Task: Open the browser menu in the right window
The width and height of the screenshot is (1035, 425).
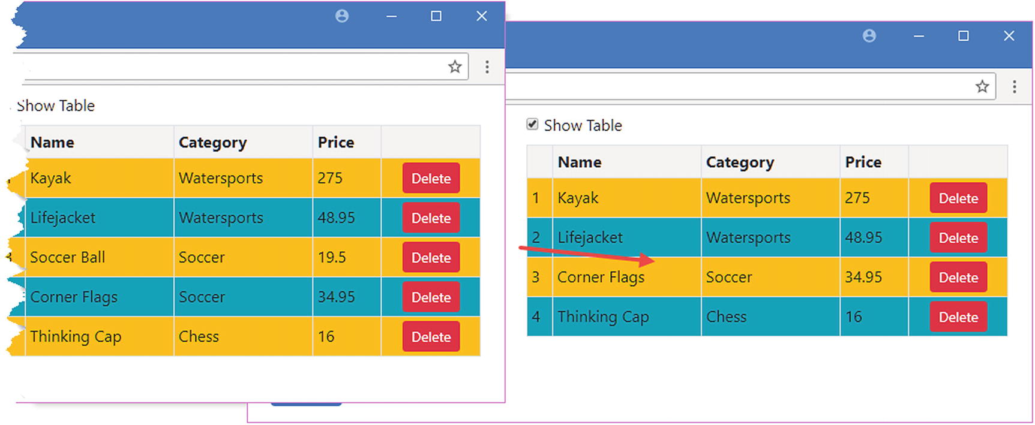Action: [1015, 86]
